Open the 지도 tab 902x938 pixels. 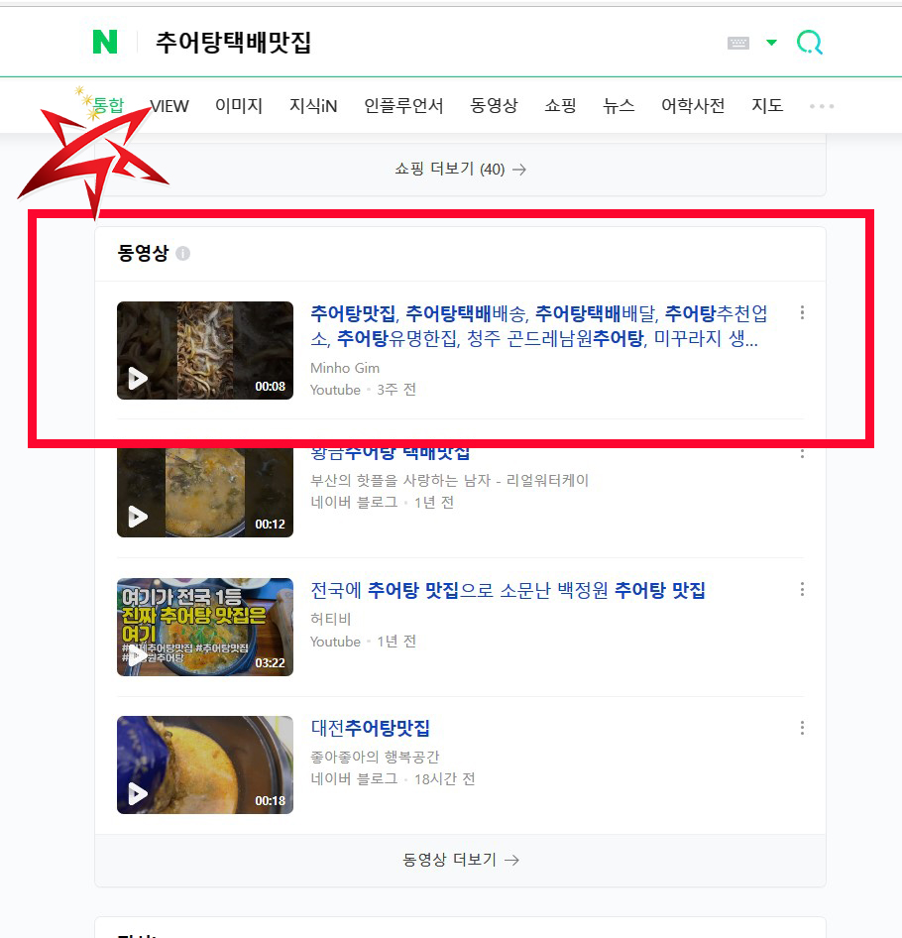767,106
